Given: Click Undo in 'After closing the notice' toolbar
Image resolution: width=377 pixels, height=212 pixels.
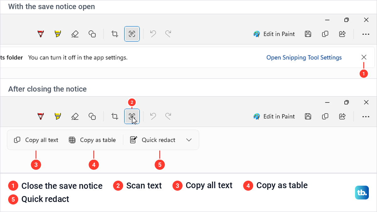Looking at the screenshot, I should [153, 116].
